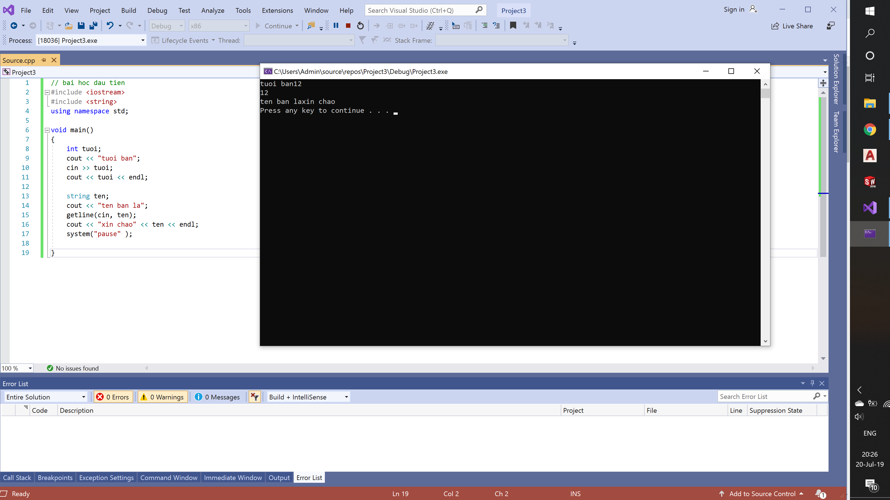This screenshot has height=500, width=890.
Task: Switch to the Output tab
Action: pyautogui.click(x=279, y=477)
